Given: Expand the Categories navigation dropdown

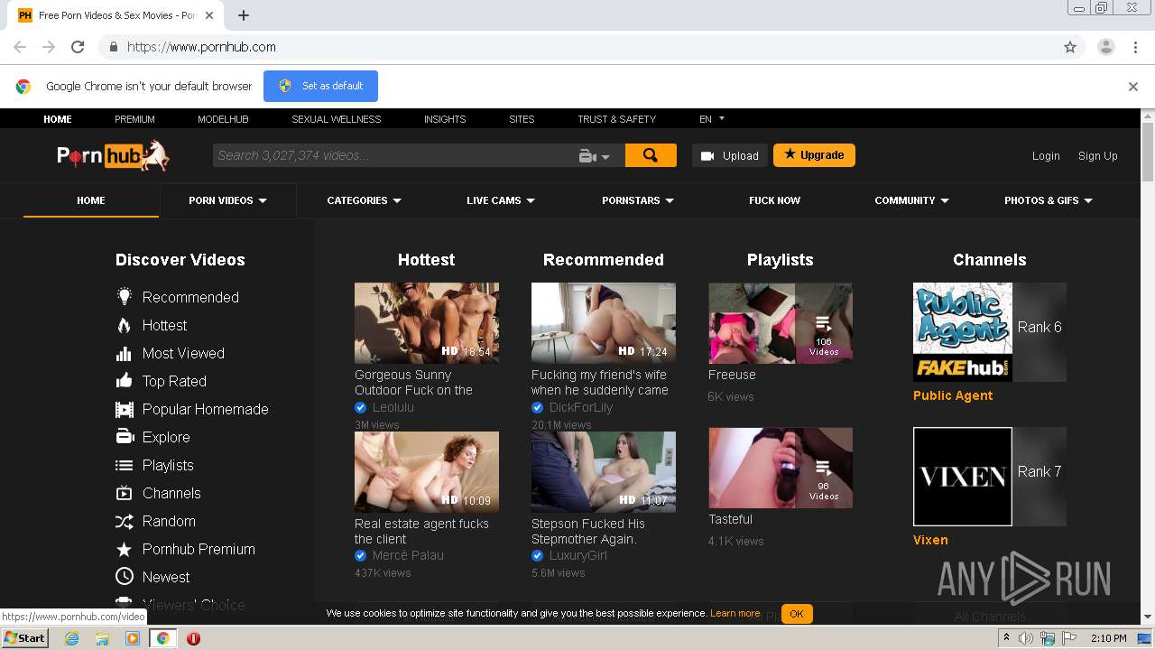Looking at the screenshot, I should point(364,200).
